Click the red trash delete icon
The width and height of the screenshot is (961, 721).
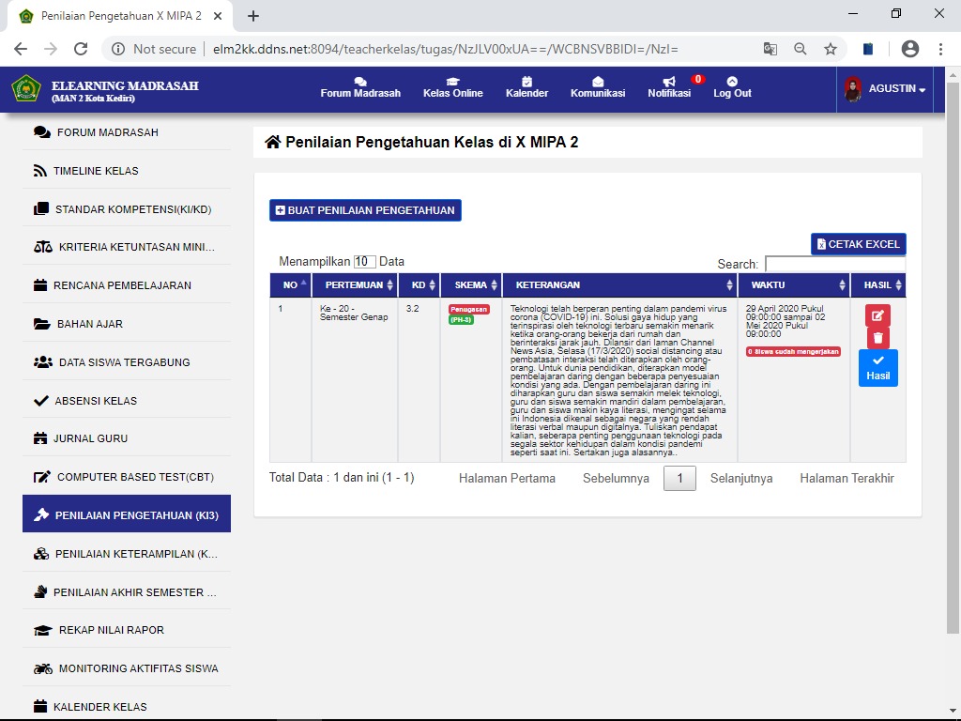pos(877,338)
